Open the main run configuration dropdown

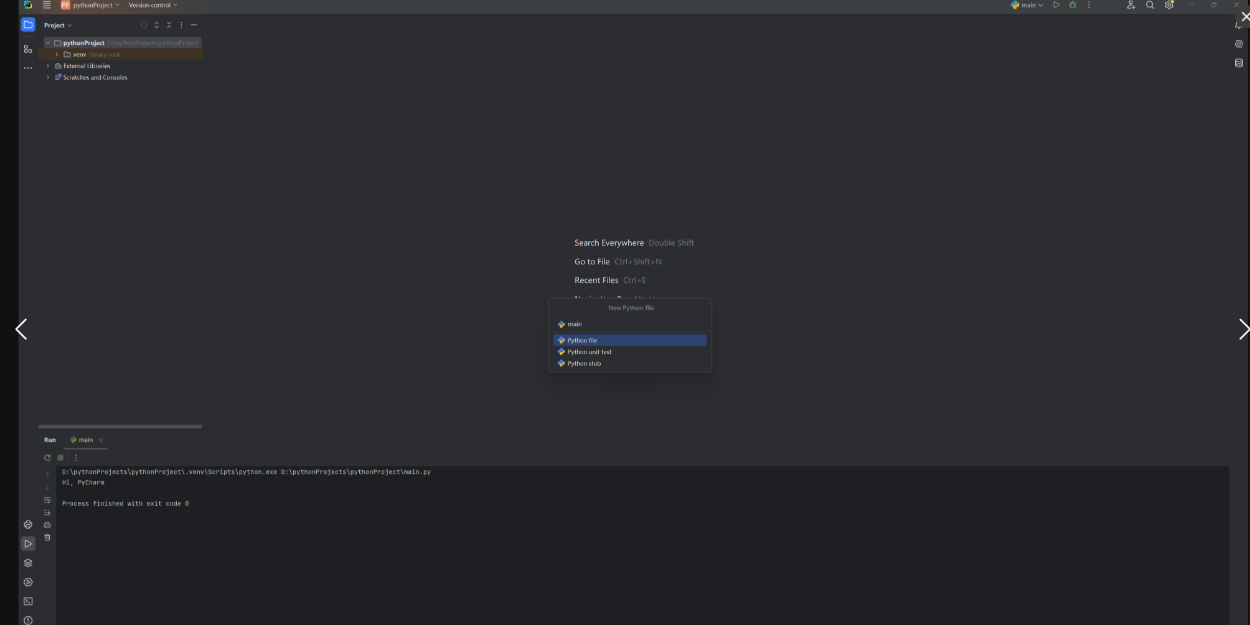1027,5
